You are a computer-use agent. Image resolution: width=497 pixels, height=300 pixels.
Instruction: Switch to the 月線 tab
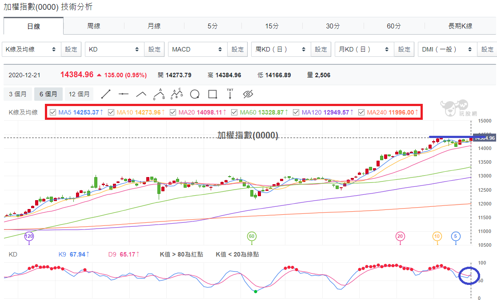[154, 26]
